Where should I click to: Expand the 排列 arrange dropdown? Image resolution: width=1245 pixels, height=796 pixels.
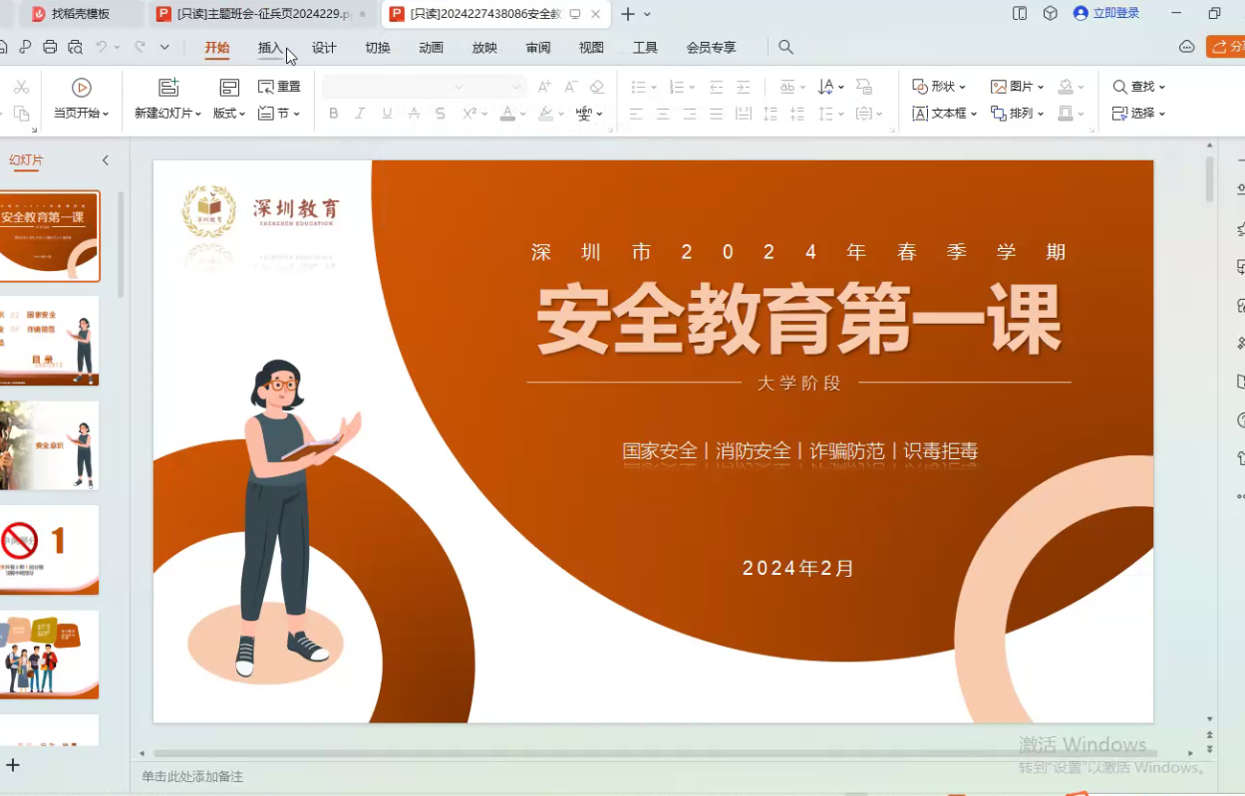(1017, 114)
